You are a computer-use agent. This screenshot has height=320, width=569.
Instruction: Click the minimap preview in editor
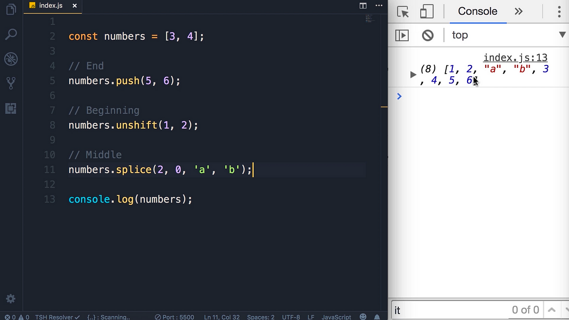[370, 18]
